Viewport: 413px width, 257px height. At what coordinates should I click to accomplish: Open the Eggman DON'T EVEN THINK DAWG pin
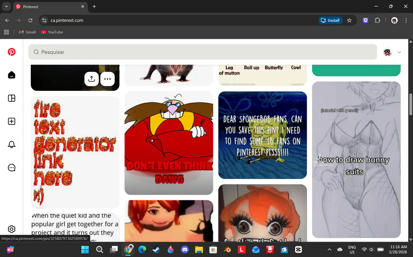coord(169,143)
